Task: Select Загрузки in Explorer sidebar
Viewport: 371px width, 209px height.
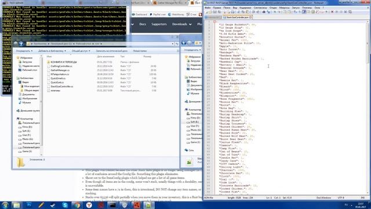Action: click(x=27, y=62)
